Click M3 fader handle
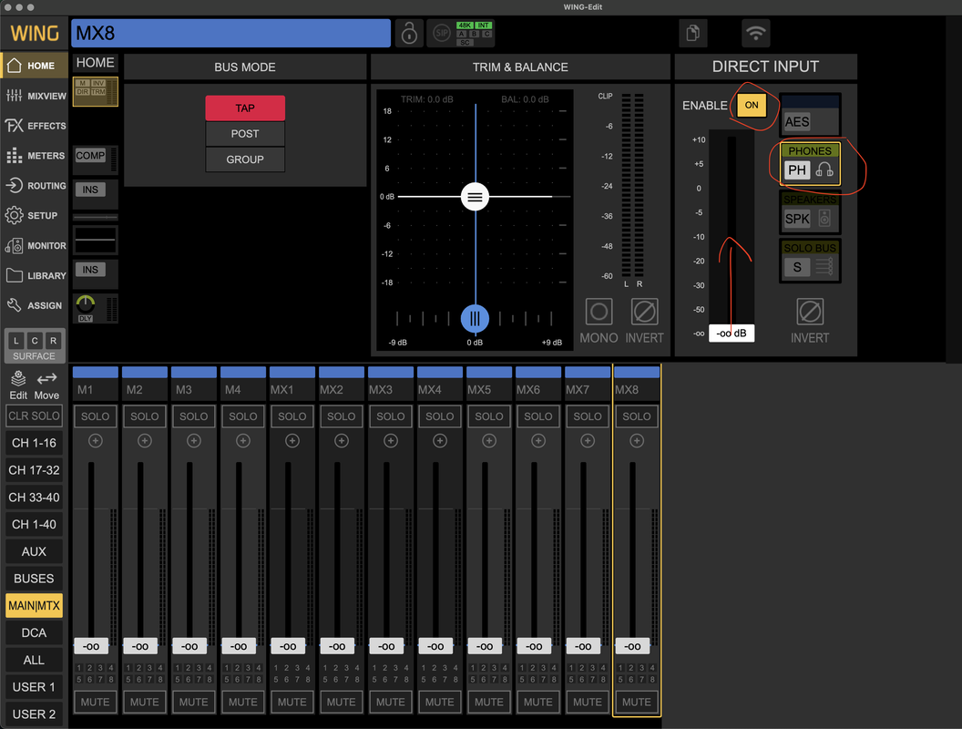The height and width of the screenshot is (729, 962). click(189, 646)
